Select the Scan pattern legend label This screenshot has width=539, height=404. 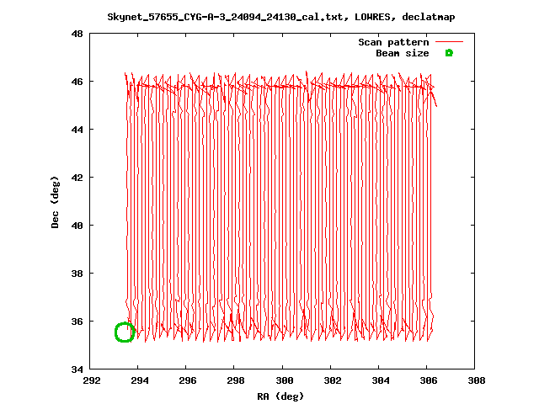tap(393, 42)
